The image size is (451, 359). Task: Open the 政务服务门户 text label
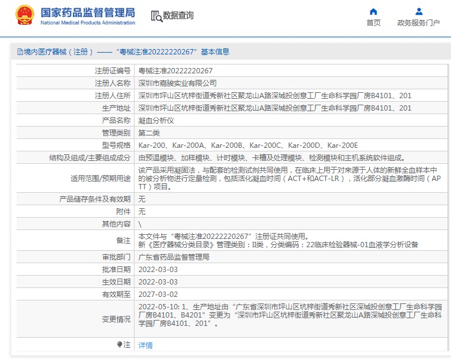pyautogui.click(x=418, y=23)
